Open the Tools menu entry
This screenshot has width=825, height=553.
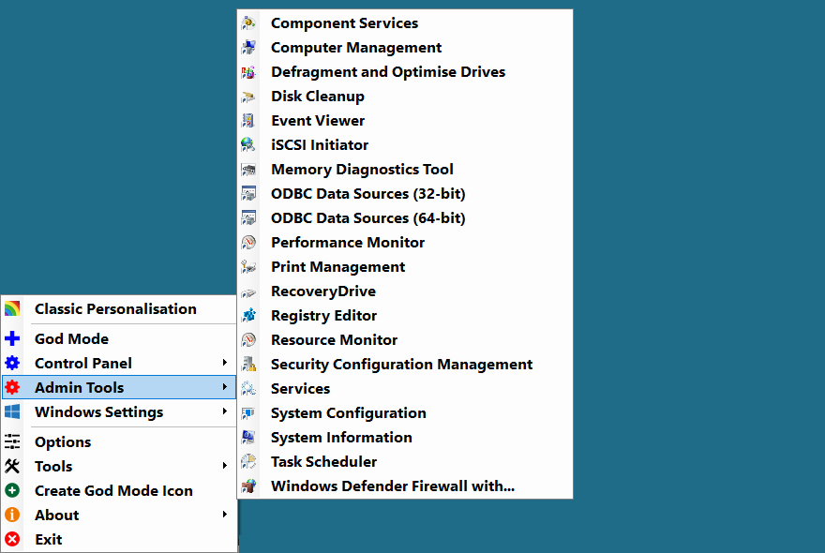click(x=119, y=466)
